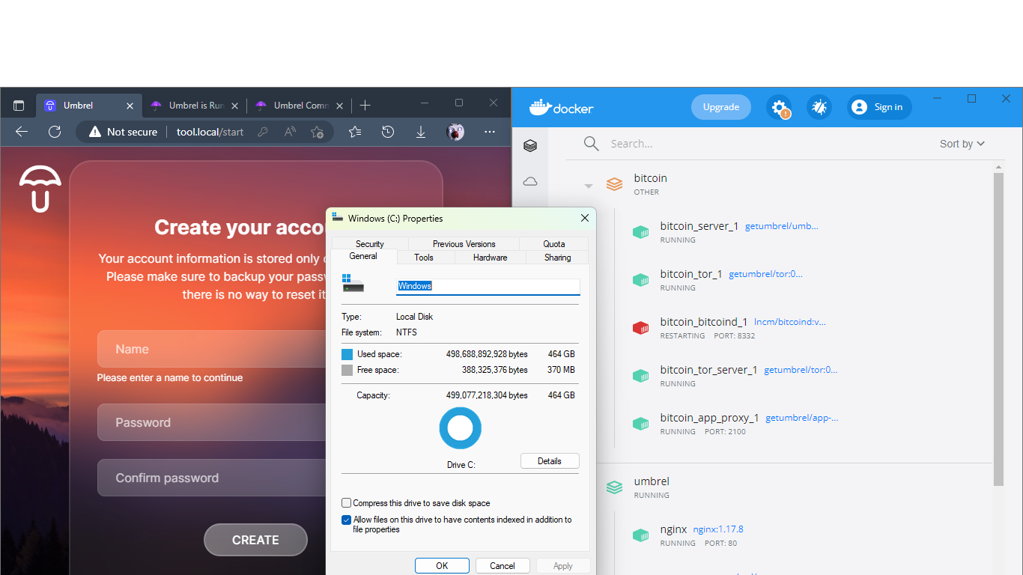Viewport: 1023px width, 575px height.
Task: Click read aloud icon in address bar
Action: click(x=290, y=132)
